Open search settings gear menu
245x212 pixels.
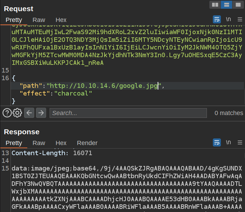click(17, 113)
